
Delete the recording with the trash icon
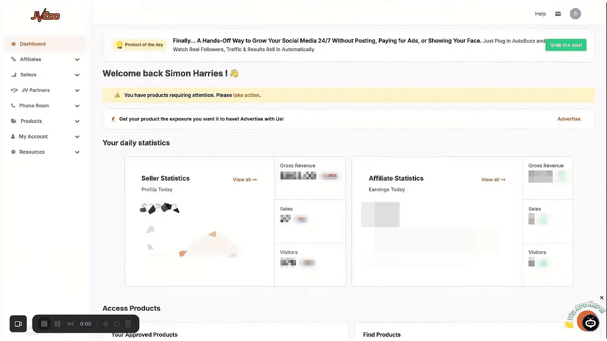point(128,324)
